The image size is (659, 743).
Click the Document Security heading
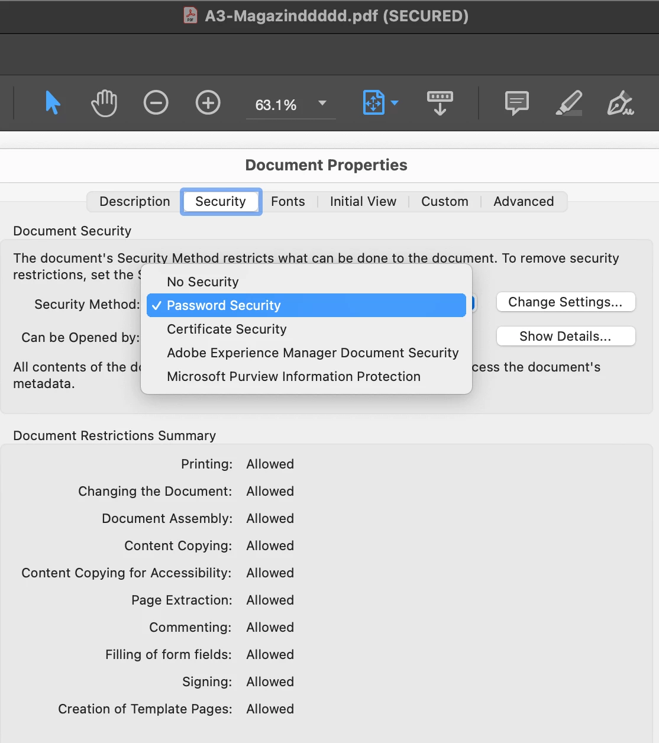pyautogui.click(x=72, y=231)
